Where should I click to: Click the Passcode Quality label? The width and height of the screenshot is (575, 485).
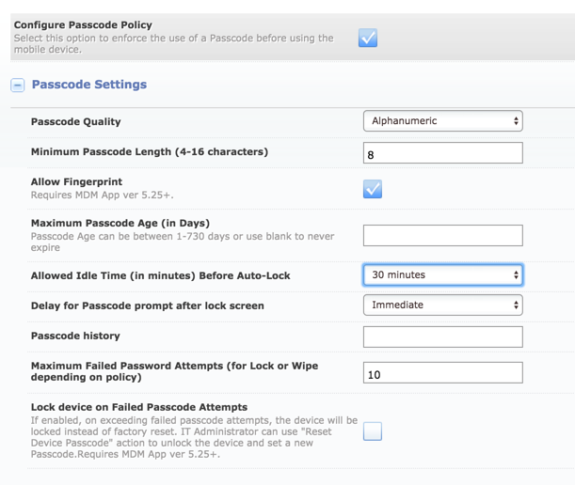75,122
